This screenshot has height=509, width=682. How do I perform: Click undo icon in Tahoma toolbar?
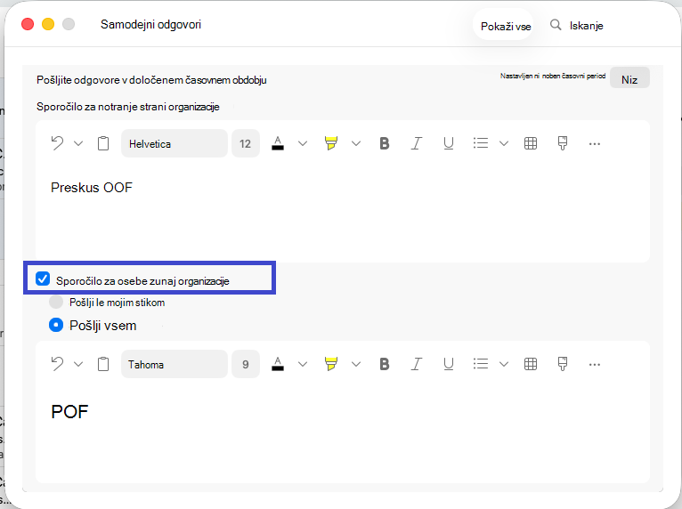(57, 364)
